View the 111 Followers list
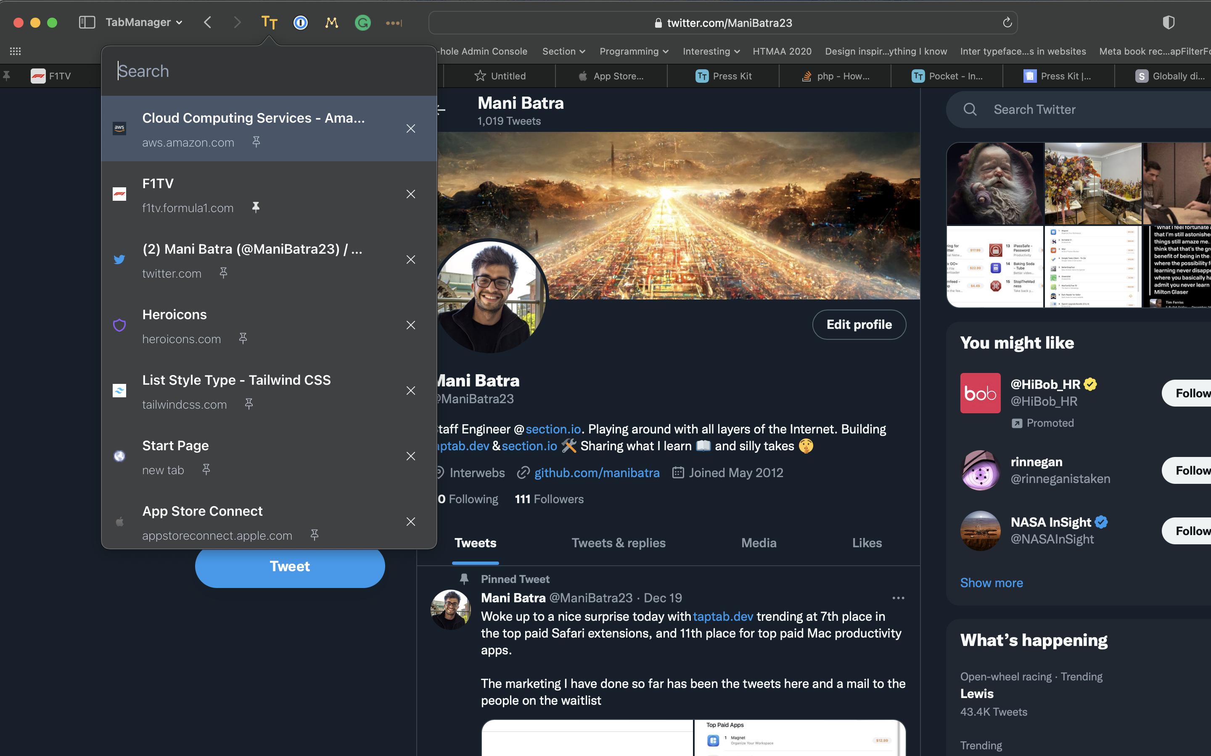The width and height of the screenshot is (1211, 756). point(549,499)
